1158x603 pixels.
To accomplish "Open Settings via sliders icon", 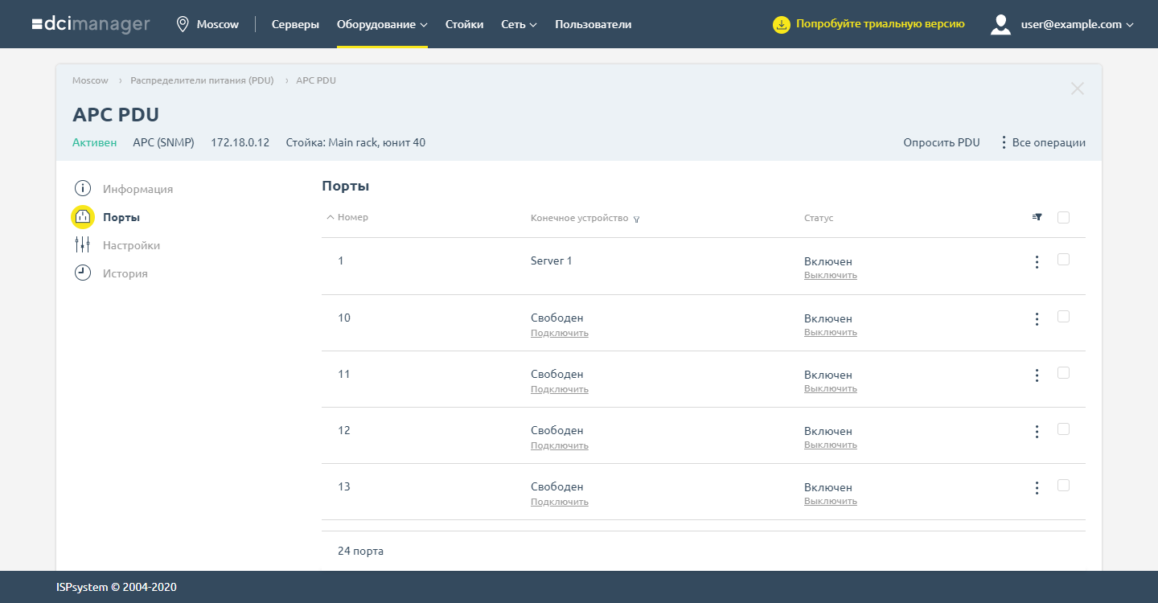I will coord(83,245).
